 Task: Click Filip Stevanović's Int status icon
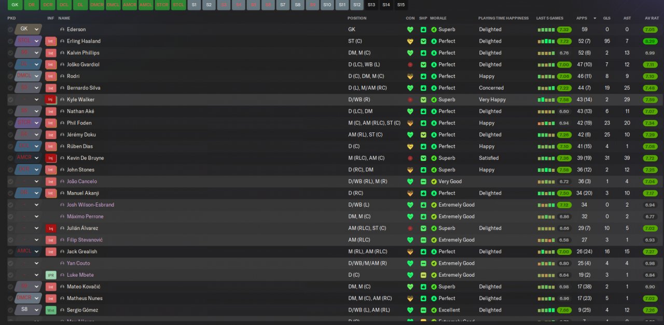point(51,240)
